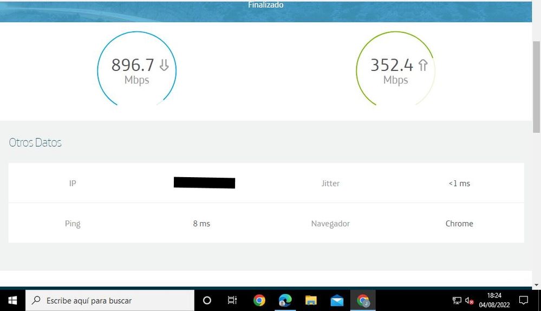Click the upload arrow icon
The width and height of the screenshot is (541, 311).
[423, 66]
